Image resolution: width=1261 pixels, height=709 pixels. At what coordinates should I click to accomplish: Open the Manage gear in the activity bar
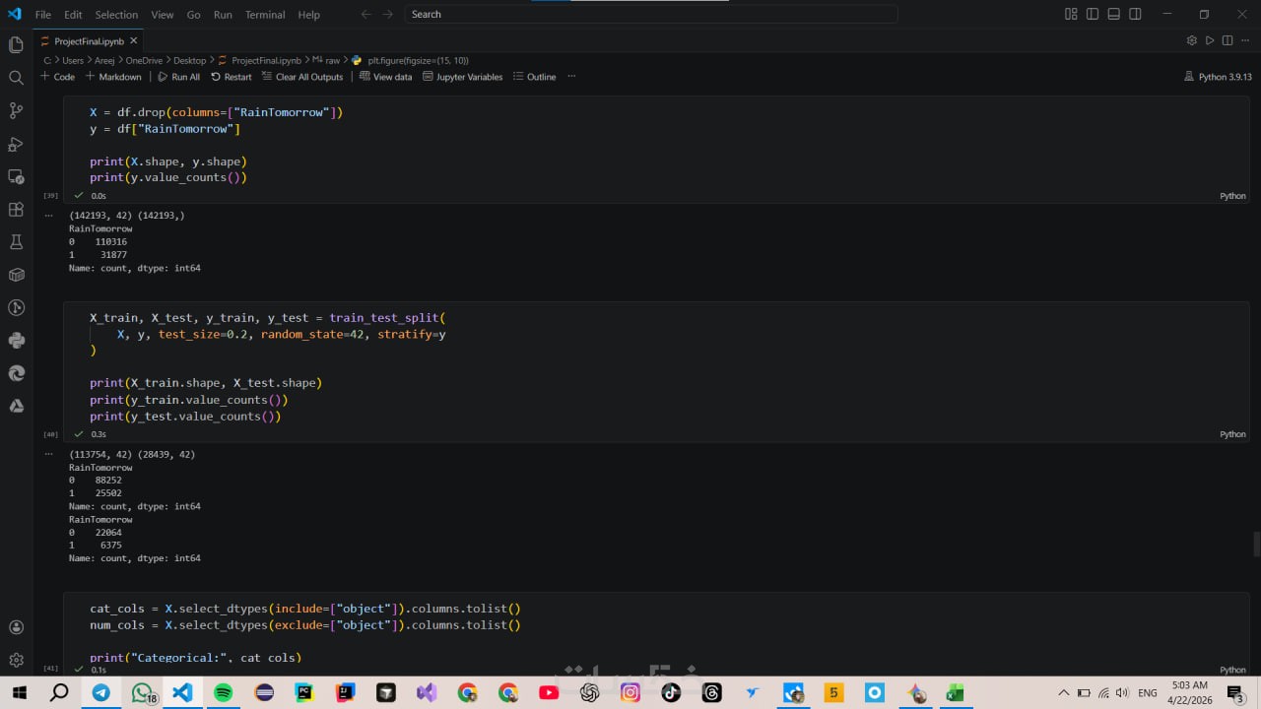pyautogui.click(x=16, y=660)
